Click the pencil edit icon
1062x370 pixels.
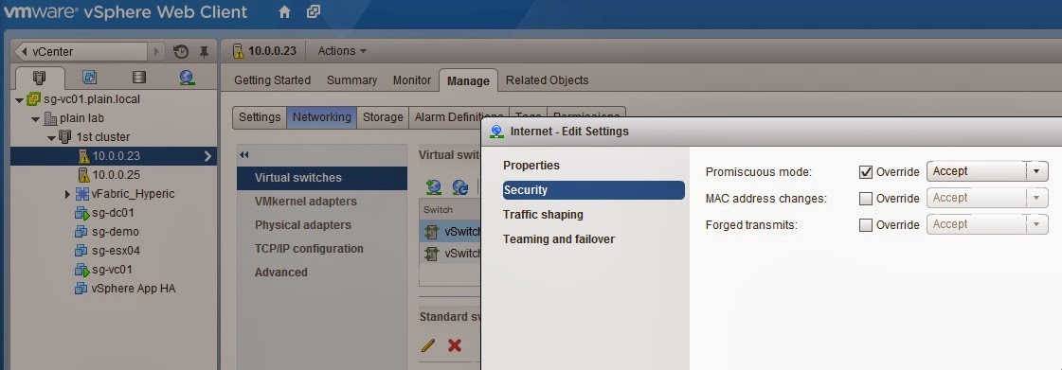click(x=427, y=345)
